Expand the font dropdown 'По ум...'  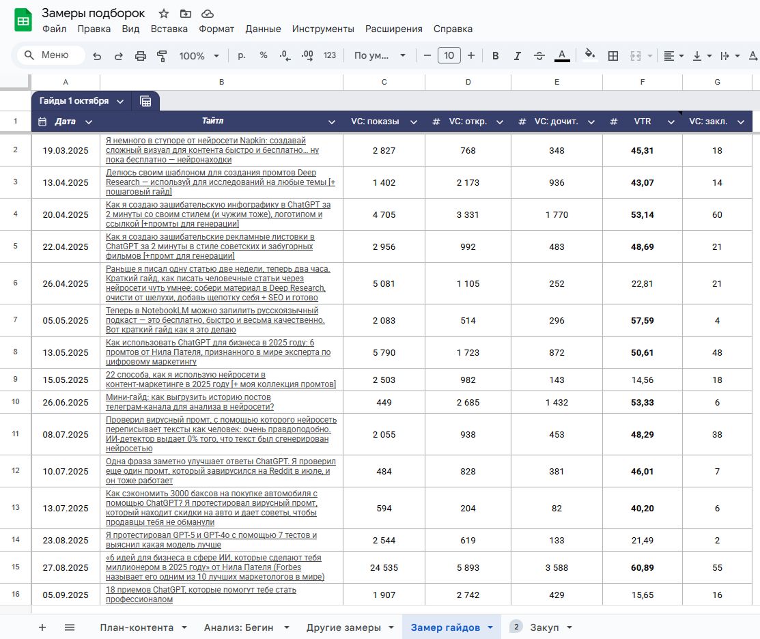click(380, 56)
